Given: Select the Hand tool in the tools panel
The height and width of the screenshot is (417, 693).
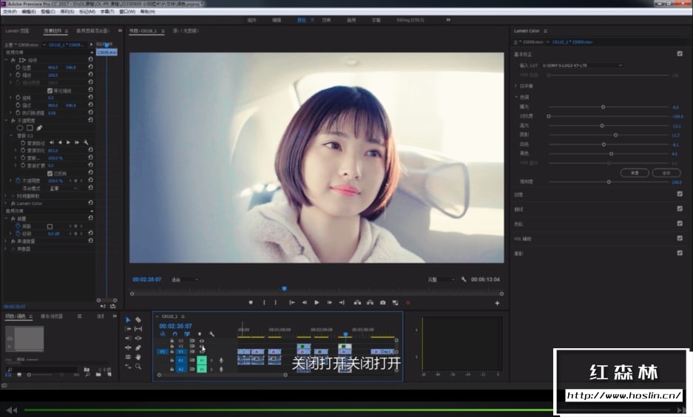Looking at the screenshot, I should [138, 356].
